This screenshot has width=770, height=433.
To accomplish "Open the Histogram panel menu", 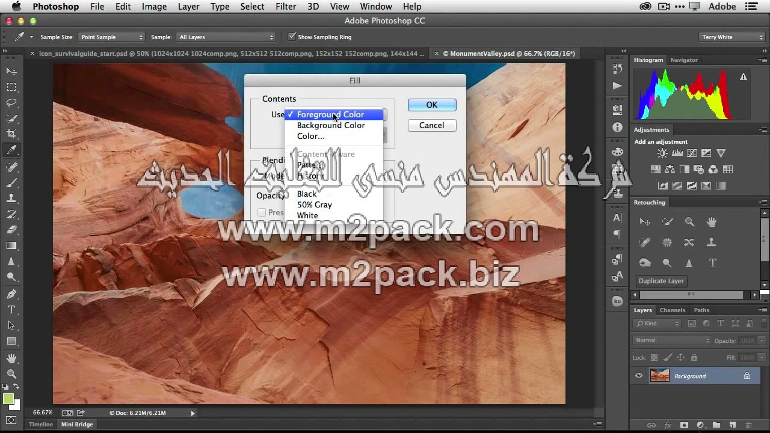I will point(763,60).
